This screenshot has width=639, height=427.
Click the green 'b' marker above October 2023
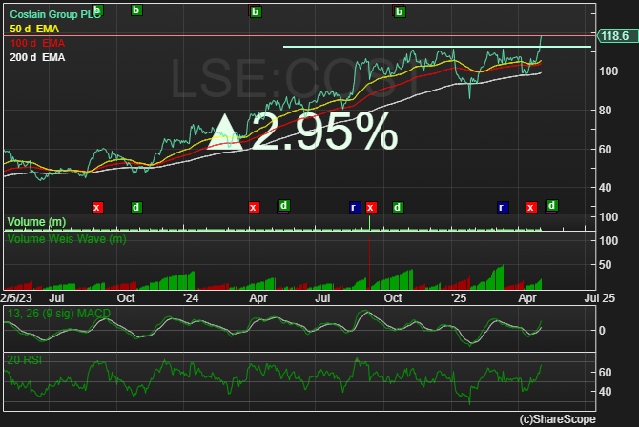(136, 10)
